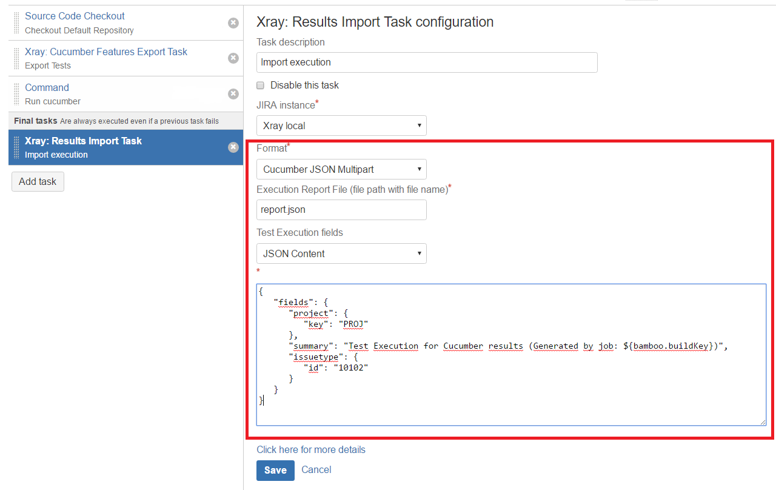The width and height of the screenshot is (776, 490).
Task: Click the Disable this task label
Action: (304, 86)
